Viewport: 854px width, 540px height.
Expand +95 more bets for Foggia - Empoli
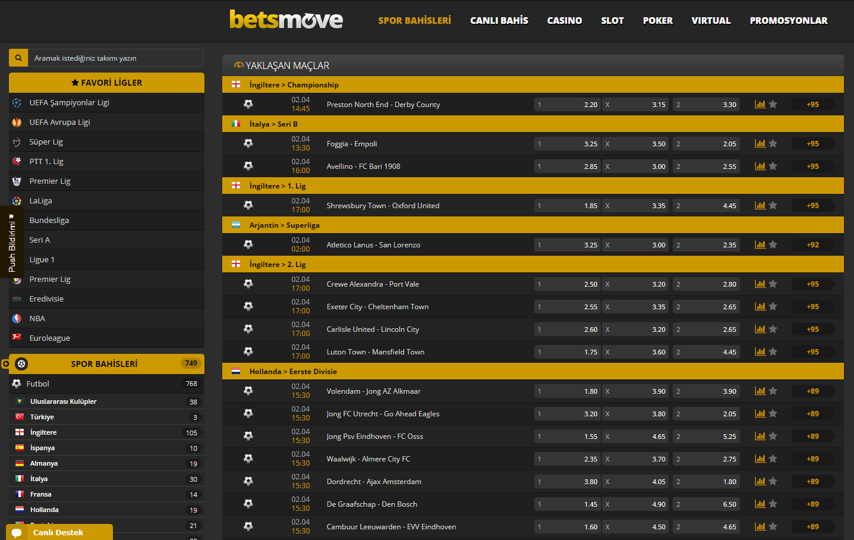(x=812, y=143)
